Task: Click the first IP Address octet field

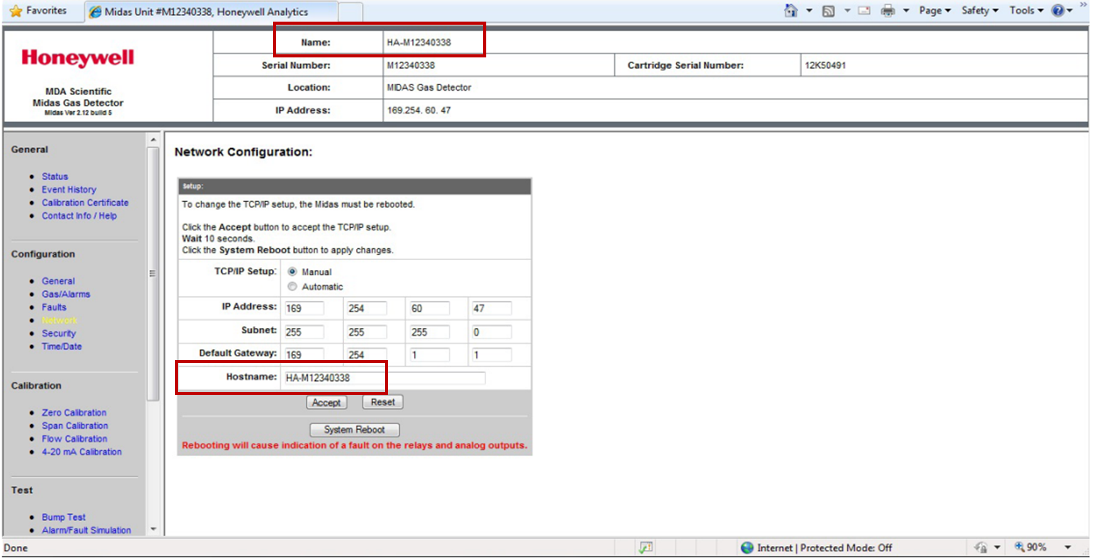Action: point(303,308)
